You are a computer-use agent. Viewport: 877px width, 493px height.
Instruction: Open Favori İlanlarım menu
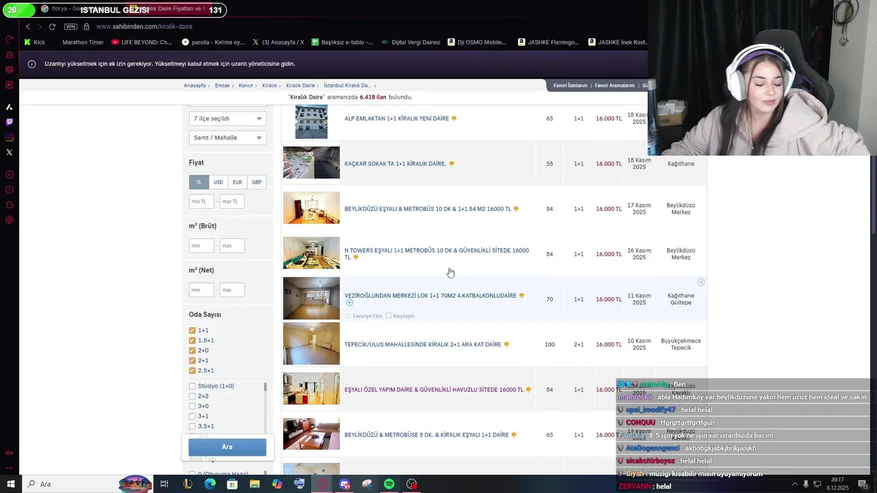click(x=570, y=86)
